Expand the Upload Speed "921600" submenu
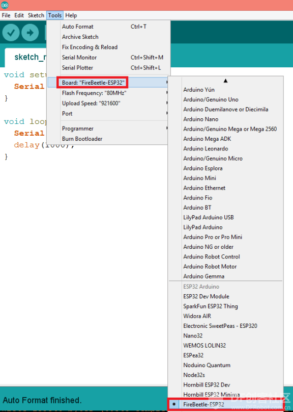This screenshot has width=293, height=412. coord(108,103)
